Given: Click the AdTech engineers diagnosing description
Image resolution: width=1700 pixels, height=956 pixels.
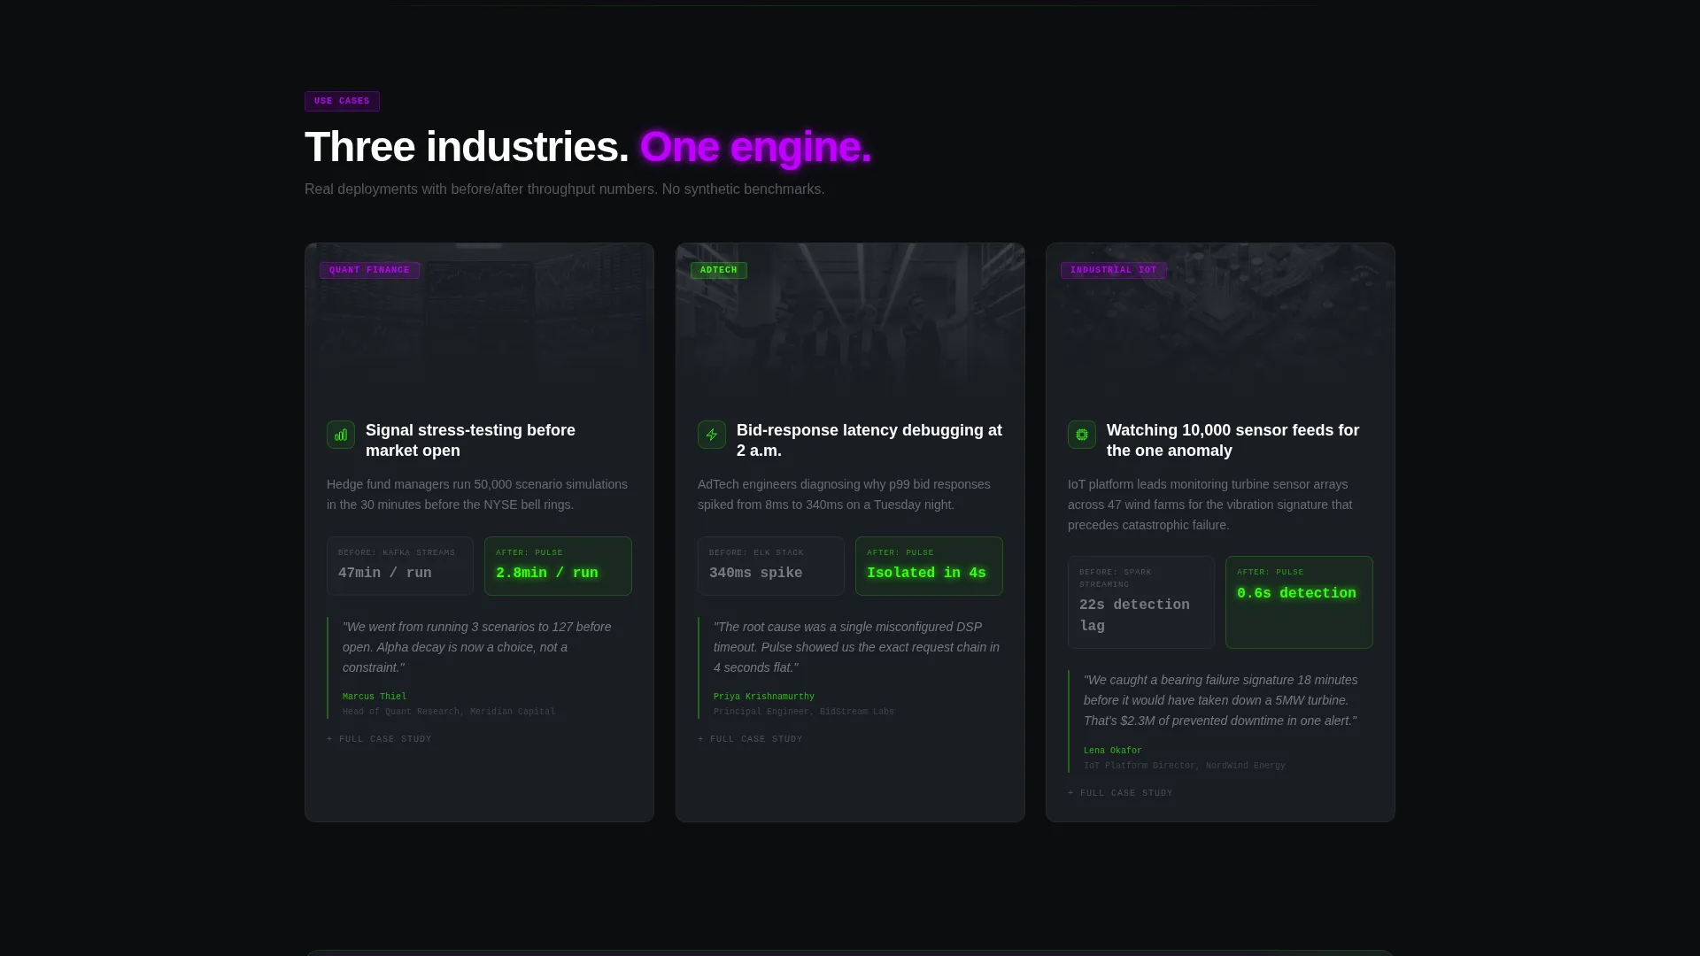Looking at the screenshot, I should 844,495.
